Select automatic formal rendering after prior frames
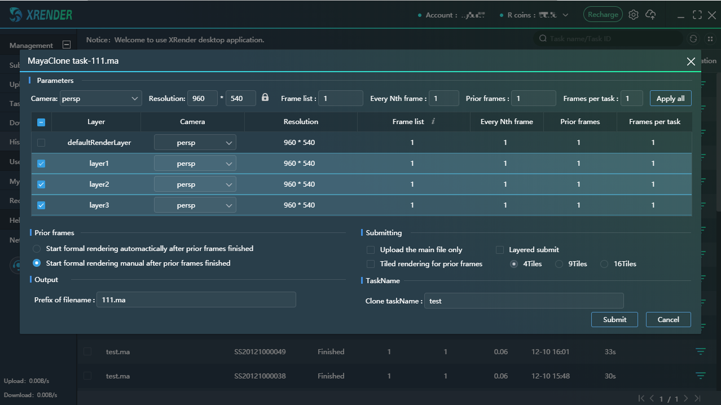The height and width of the screenshot is (405, 721). (x=37, y=249)
